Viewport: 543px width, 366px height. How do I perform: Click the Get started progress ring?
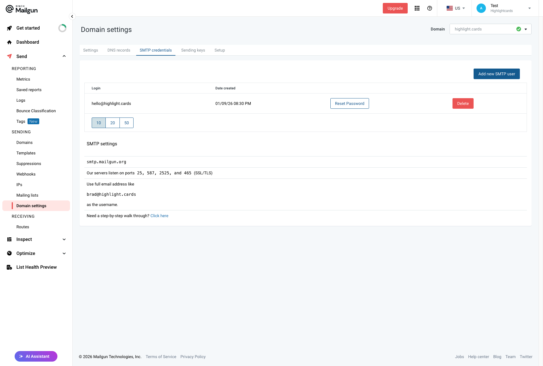tap(62, 28)
